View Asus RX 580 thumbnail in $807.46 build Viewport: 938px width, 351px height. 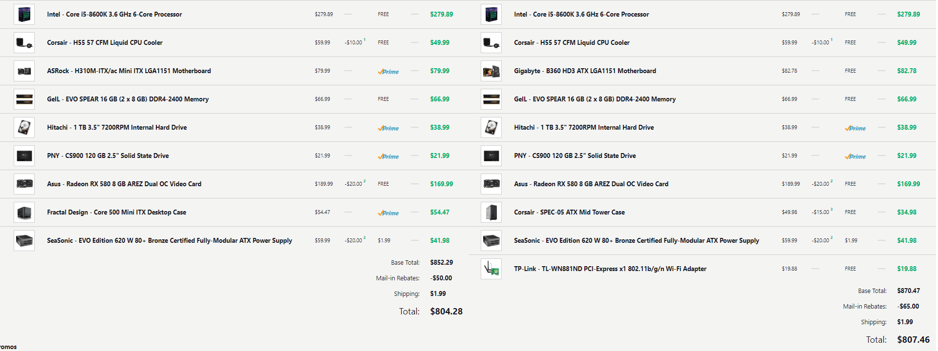[x=491, y=184]
